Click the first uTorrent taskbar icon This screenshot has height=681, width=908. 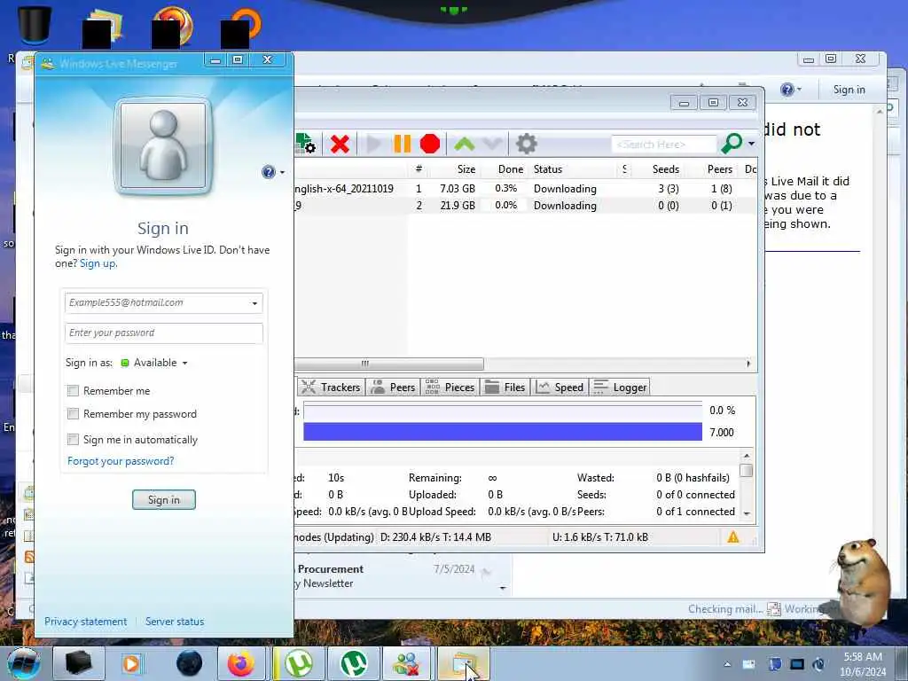point(298,663)
